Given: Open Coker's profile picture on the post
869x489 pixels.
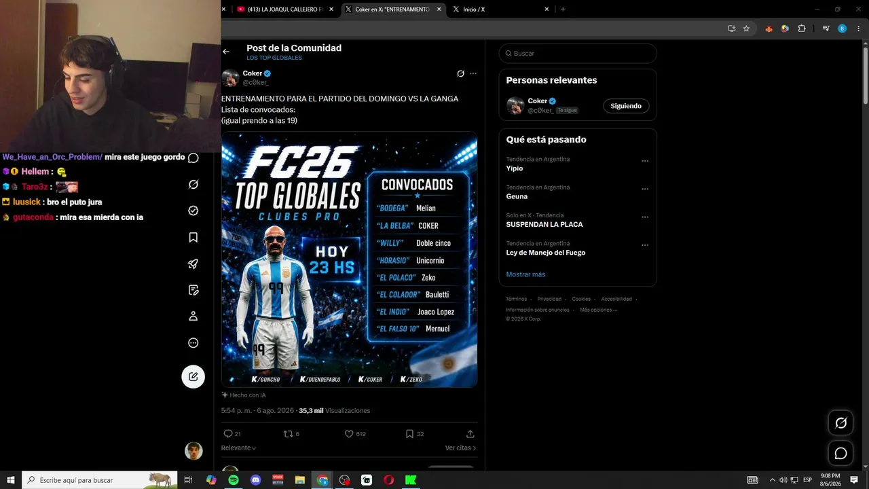Looking at the screenshot, I should pos(230,77).
